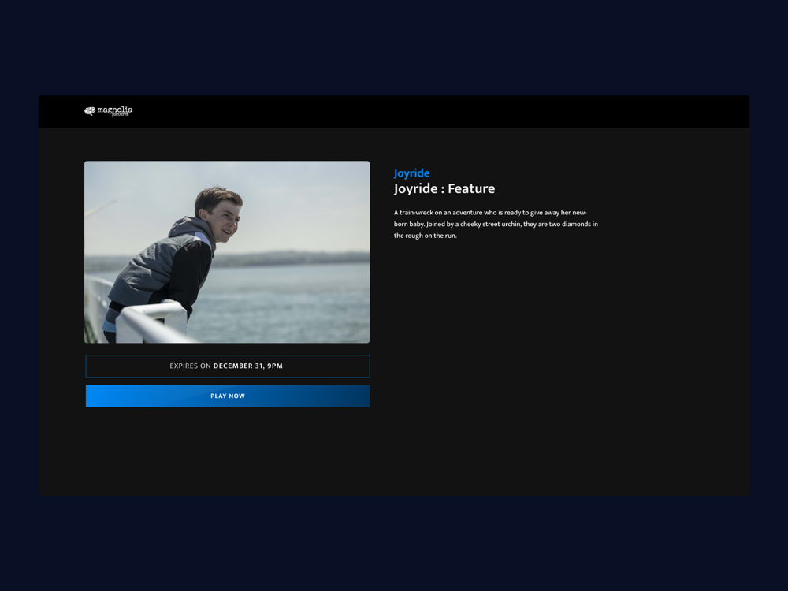
Task: Click the "EXPIRES ON DECEMBER 31, 9PM" box
Action: coord(228,366)
